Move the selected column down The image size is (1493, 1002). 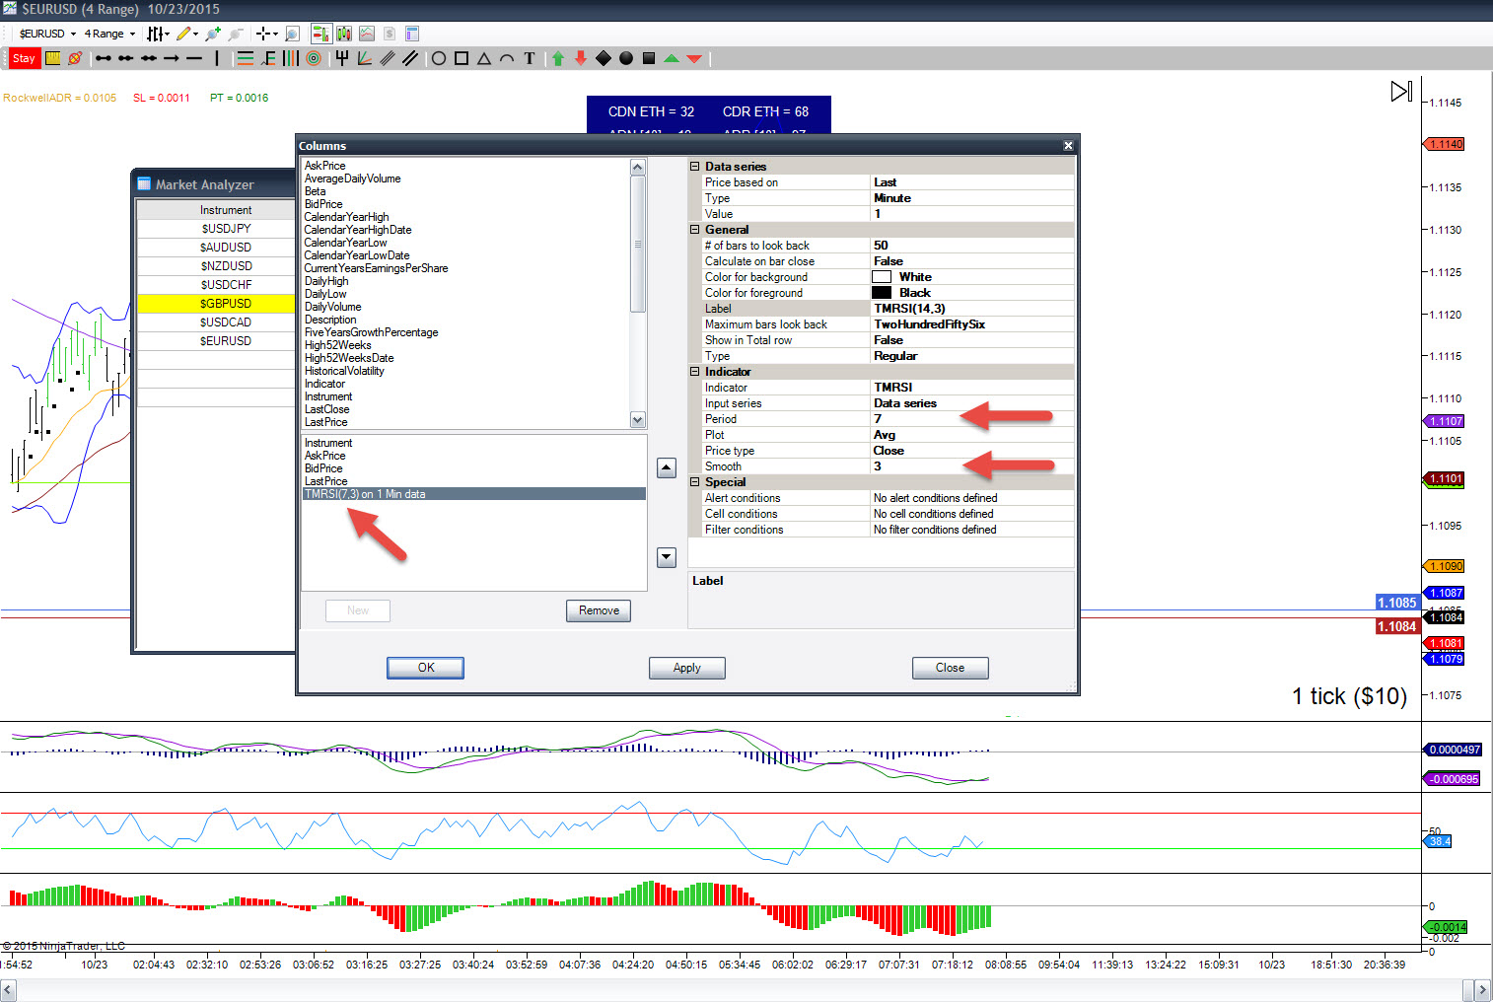click(667, 557)
